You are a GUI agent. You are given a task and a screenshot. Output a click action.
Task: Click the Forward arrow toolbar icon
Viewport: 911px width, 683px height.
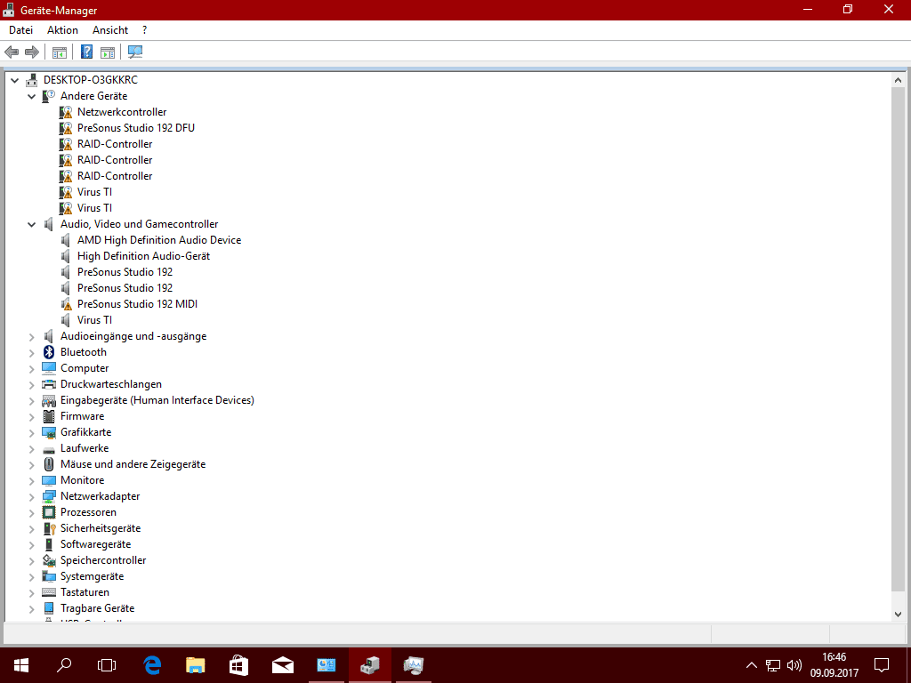[x=32, y=52]
